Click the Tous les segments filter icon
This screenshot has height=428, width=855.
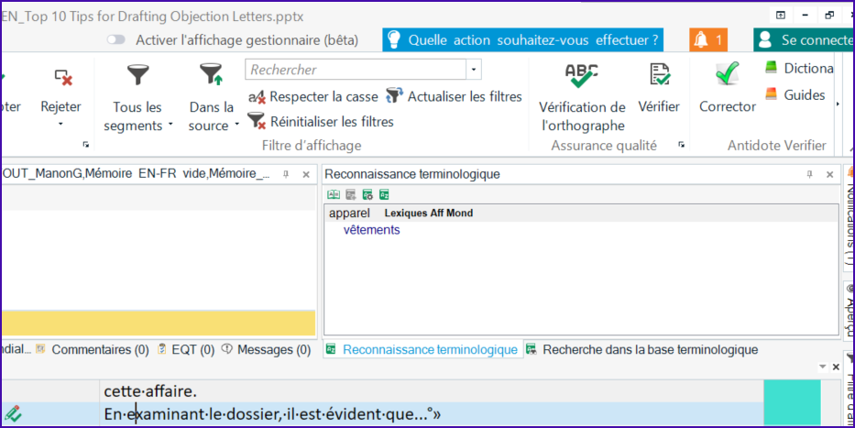point(138,75)
